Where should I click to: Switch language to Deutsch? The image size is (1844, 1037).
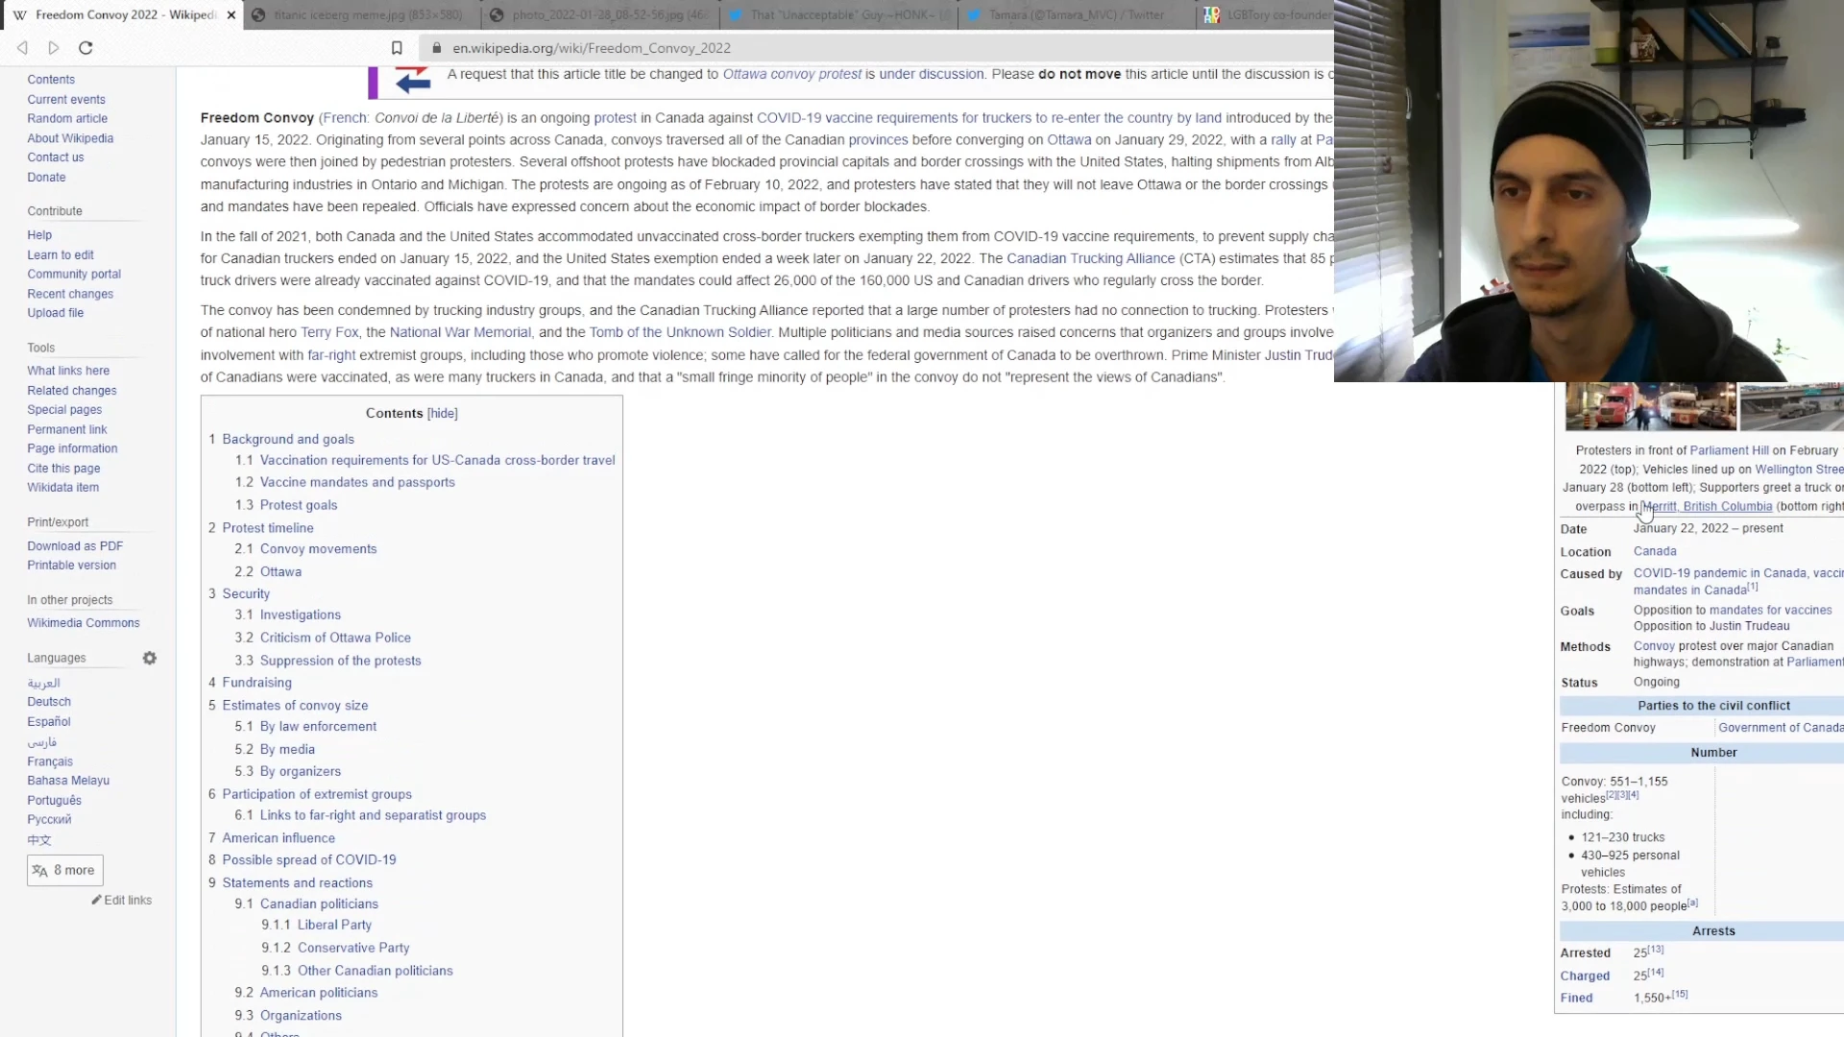[x=49, y=702]
